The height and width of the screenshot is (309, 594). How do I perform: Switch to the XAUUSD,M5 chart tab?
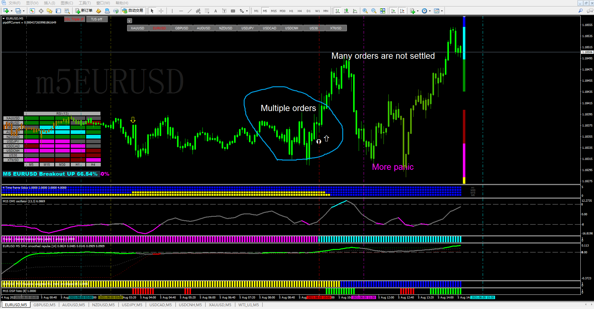(220, 305)
